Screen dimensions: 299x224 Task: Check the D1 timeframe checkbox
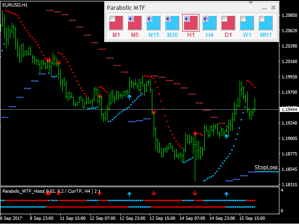[x=224, y=20]
